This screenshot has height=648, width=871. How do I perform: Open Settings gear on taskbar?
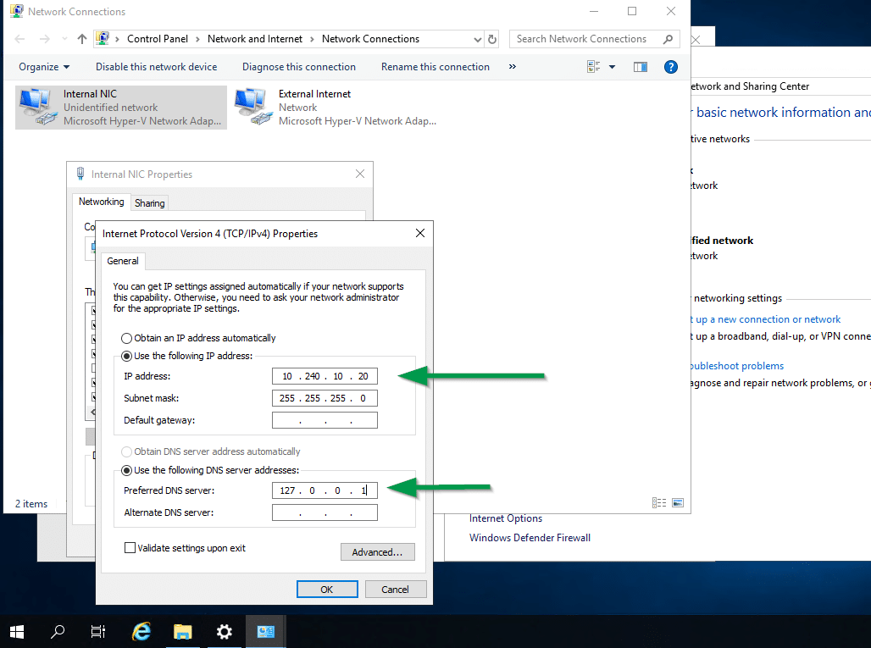(x=224, y=631)
